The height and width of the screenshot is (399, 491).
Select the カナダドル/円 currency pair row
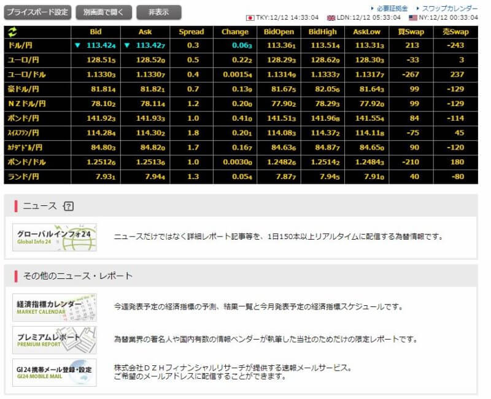coord(241,147)
